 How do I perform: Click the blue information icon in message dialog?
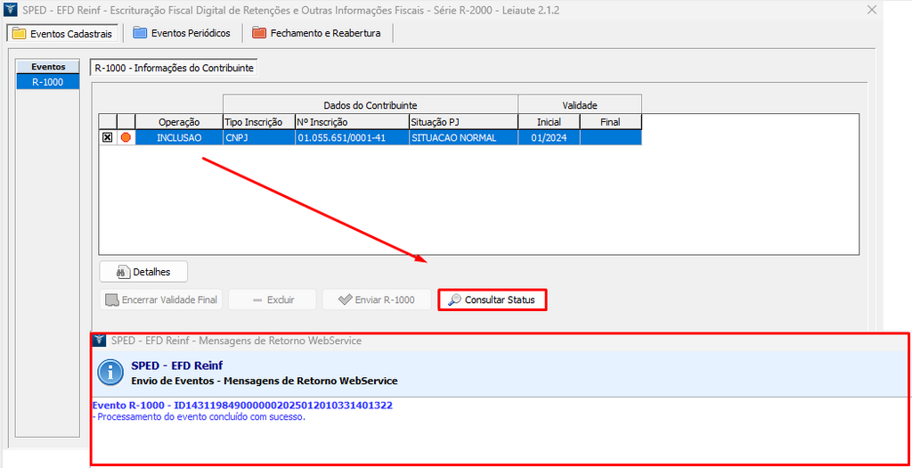click(110, 373)
